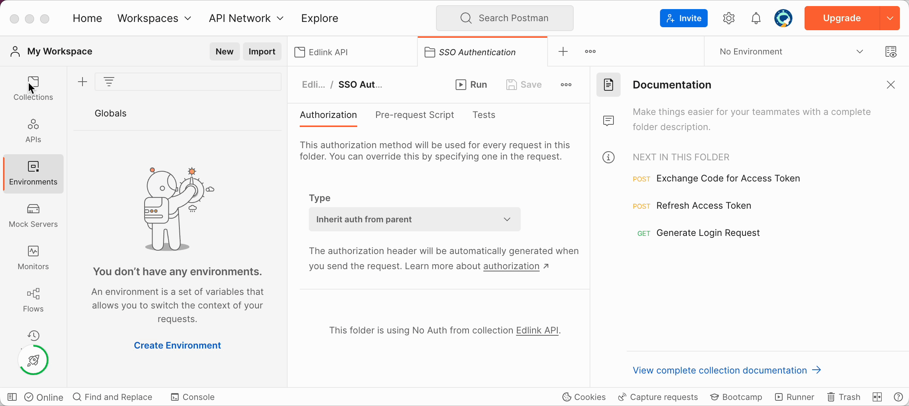909x406 pixels.
Task: Open a new tab with plus icon
Action: [x=563, y=51]
